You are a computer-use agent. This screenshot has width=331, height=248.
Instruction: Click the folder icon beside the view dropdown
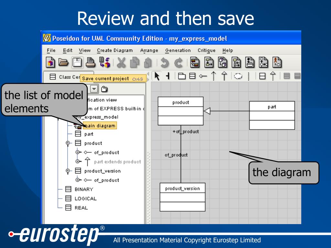(x=104, y=89)
